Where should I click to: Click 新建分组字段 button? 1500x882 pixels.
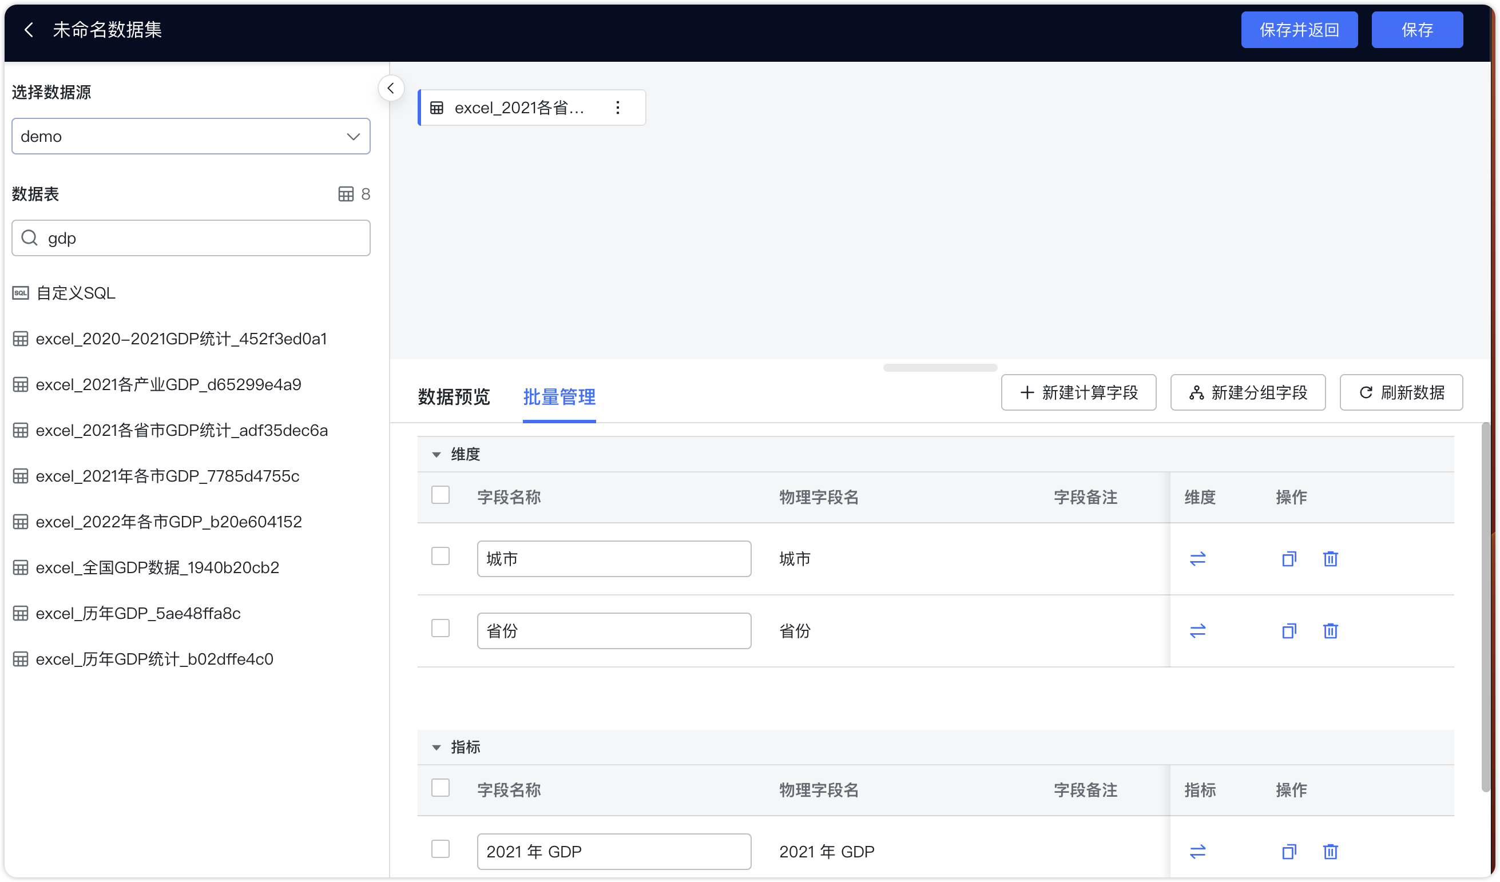(x=1248, y=393)
